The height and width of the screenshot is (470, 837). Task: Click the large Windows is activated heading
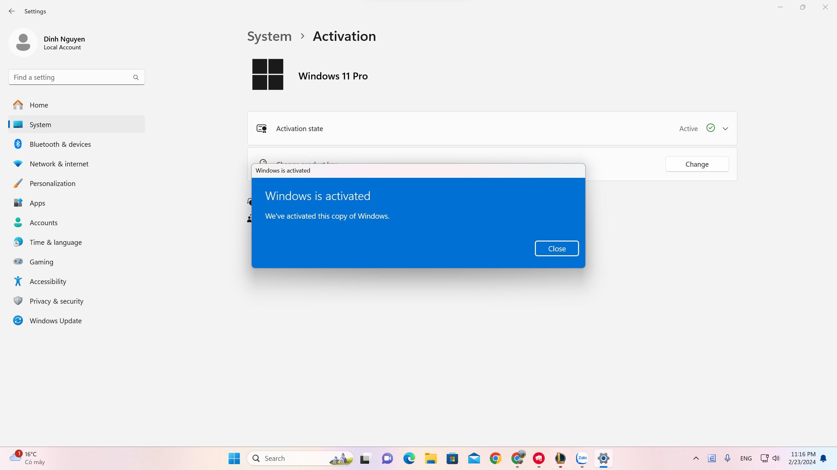pyautogui.click(x=318, y=196)
